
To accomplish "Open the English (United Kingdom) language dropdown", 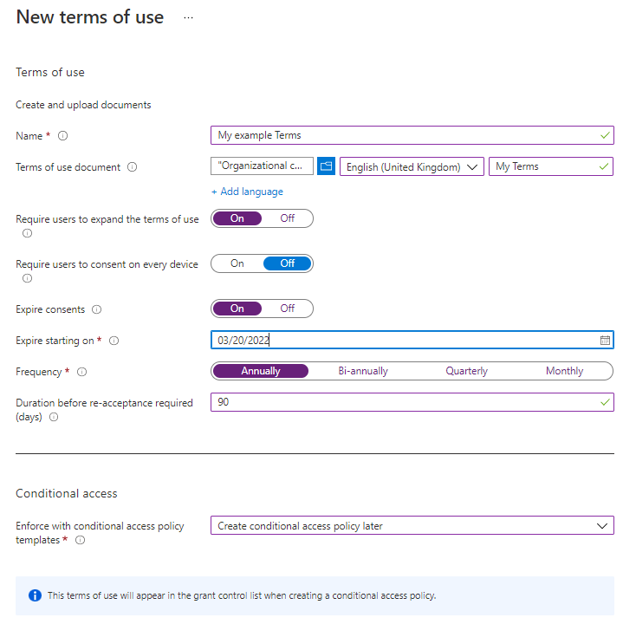I will pos(412,167).
